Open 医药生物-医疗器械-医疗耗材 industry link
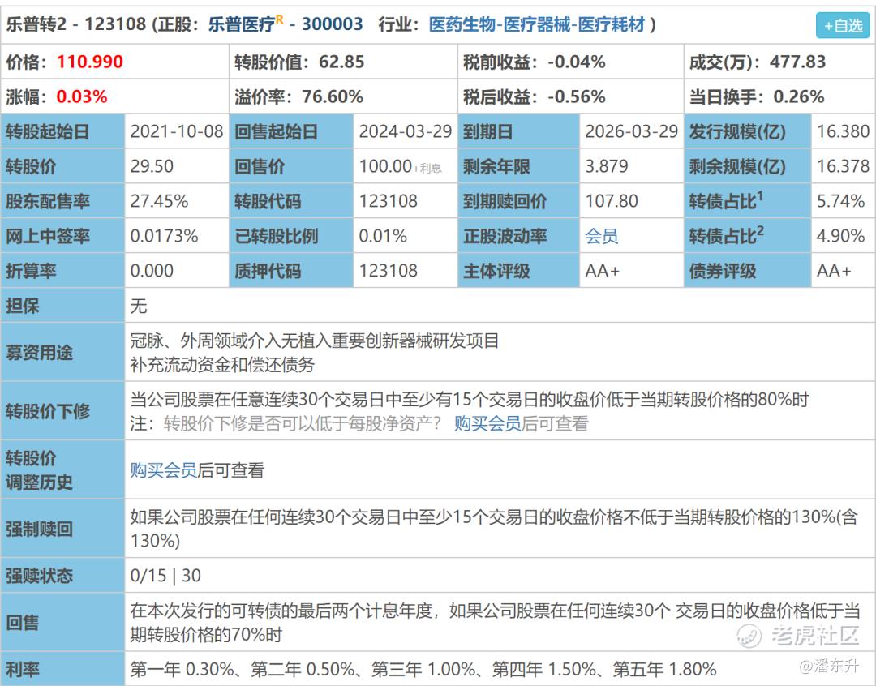This screenshot has height=686, width=876. click(536, 24)
